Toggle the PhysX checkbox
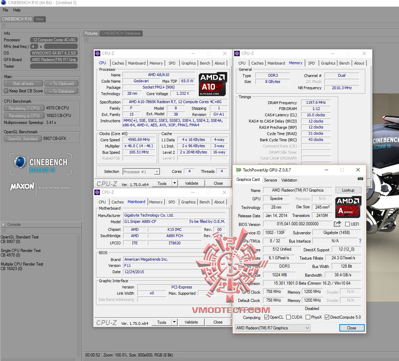399x361 pixels. [308, 317]
